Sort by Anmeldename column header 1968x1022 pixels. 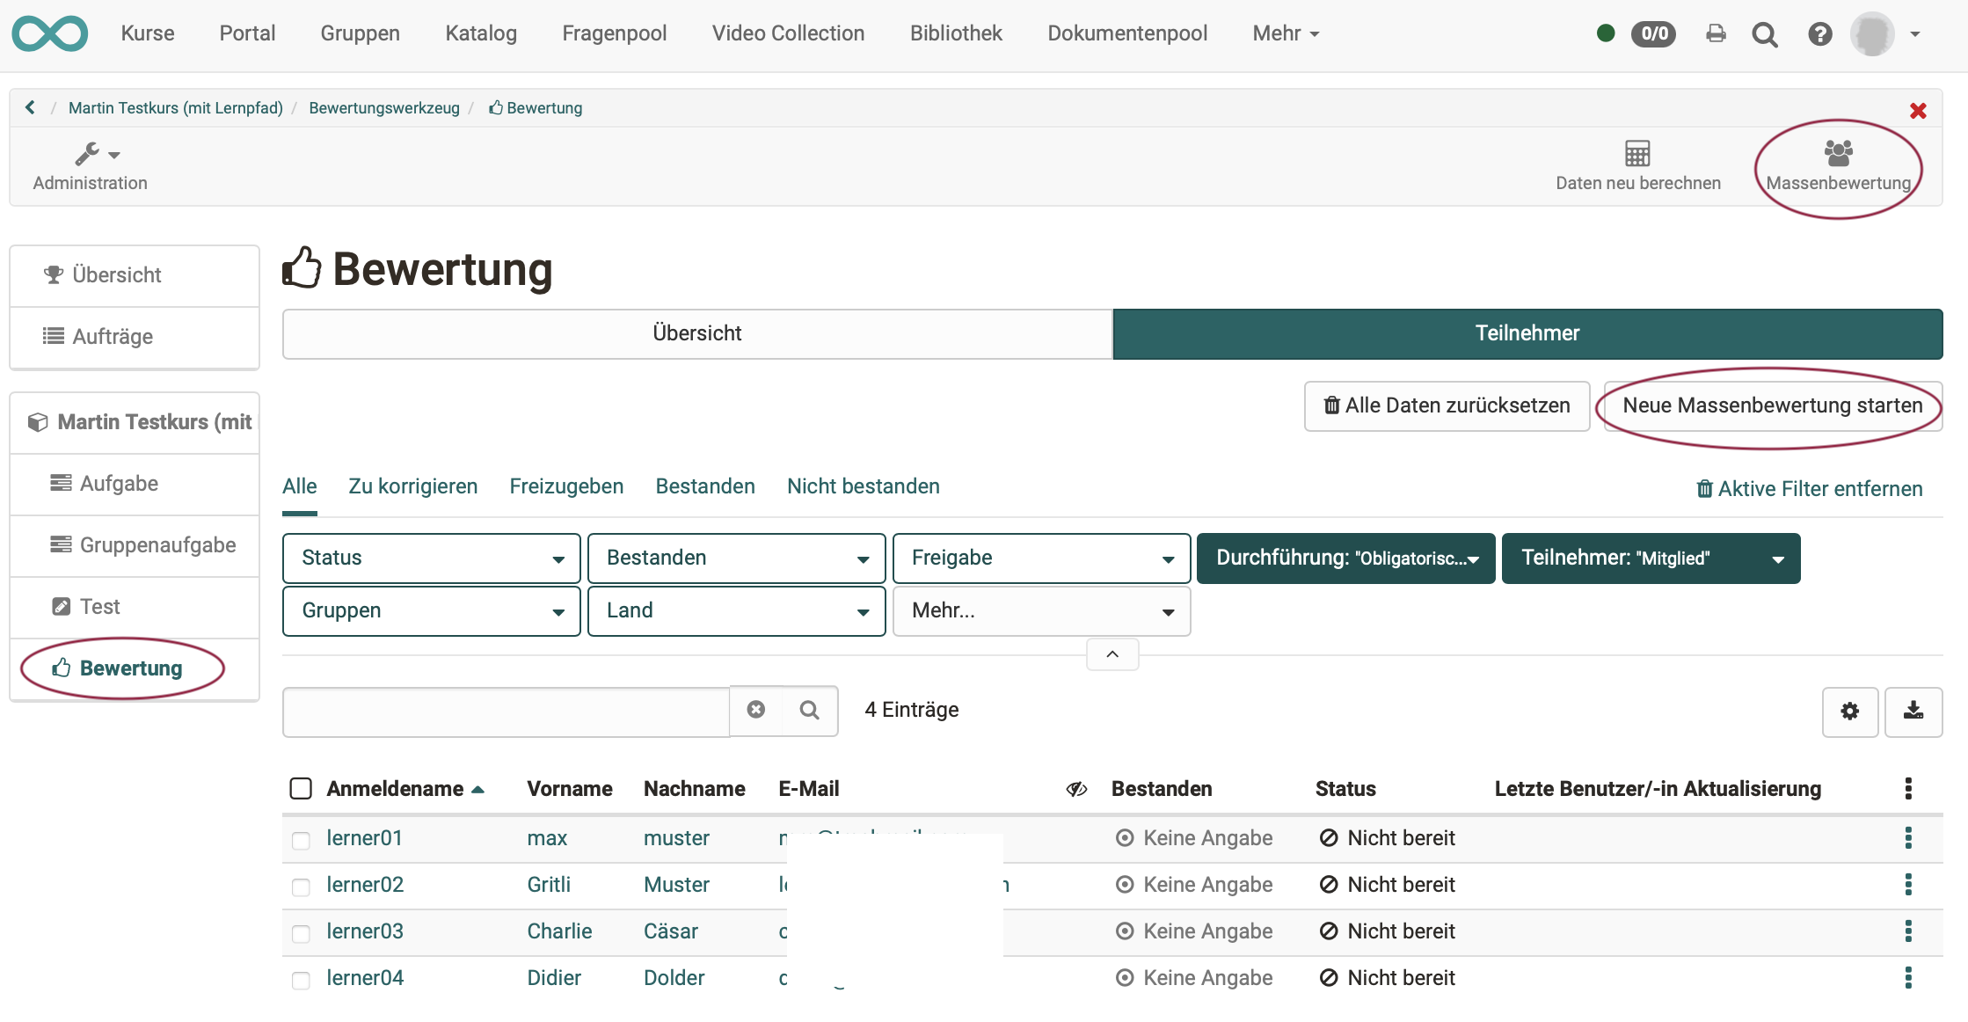coord(405,788)
